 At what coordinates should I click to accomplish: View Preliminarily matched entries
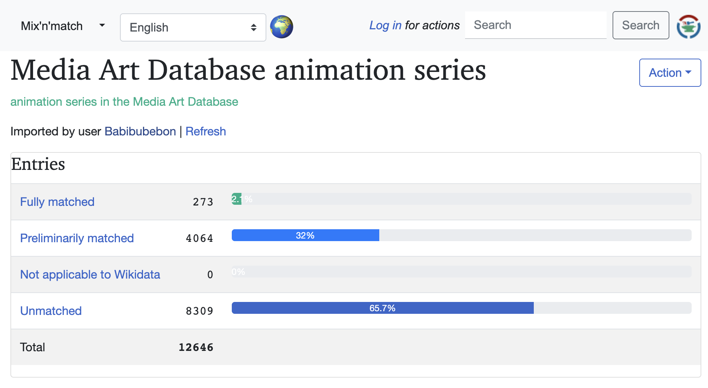pos(77,238)
